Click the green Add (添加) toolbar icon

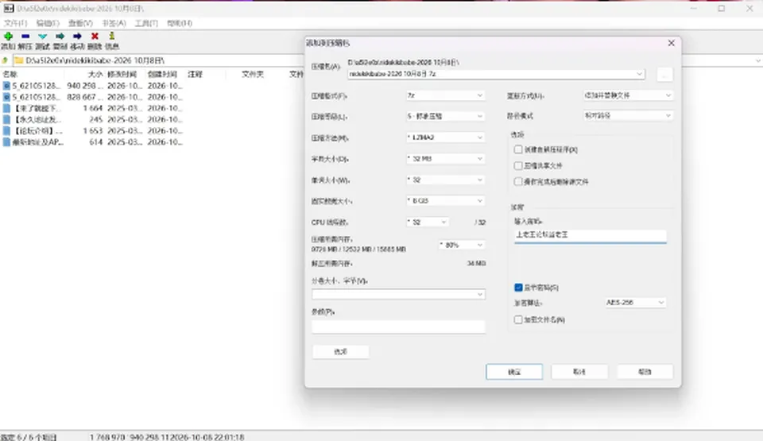(8, 37)
